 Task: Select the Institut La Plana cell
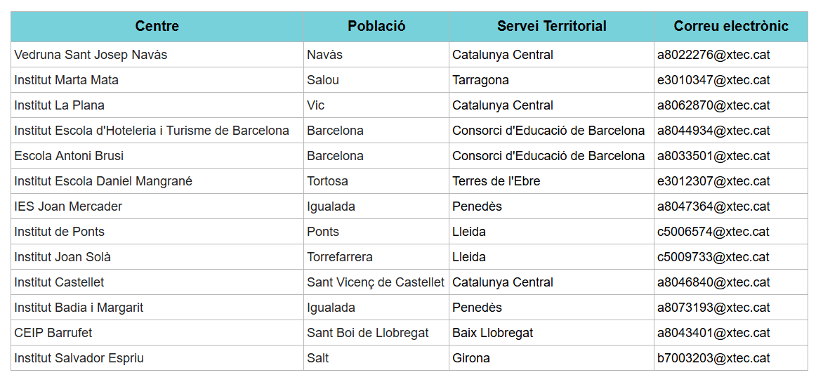pyautogui.click(x=60, y=105)
